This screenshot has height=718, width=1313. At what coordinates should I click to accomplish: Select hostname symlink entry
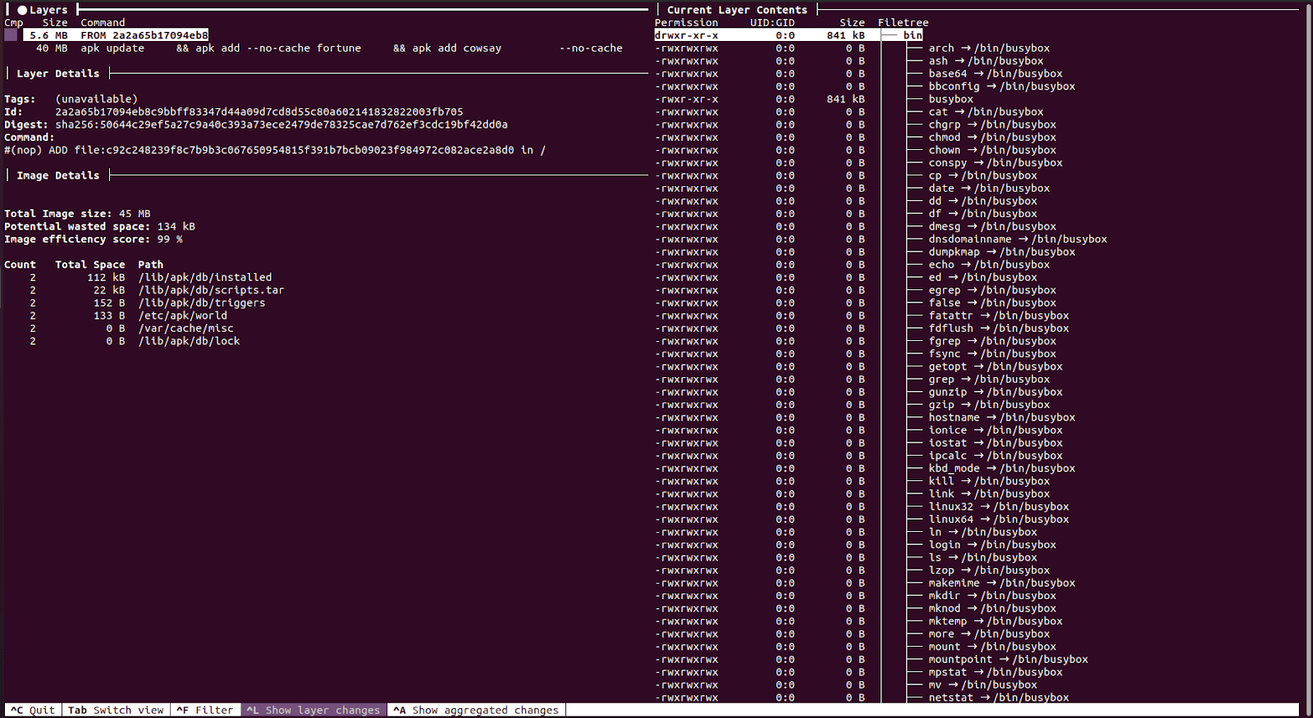(1001, 417)
